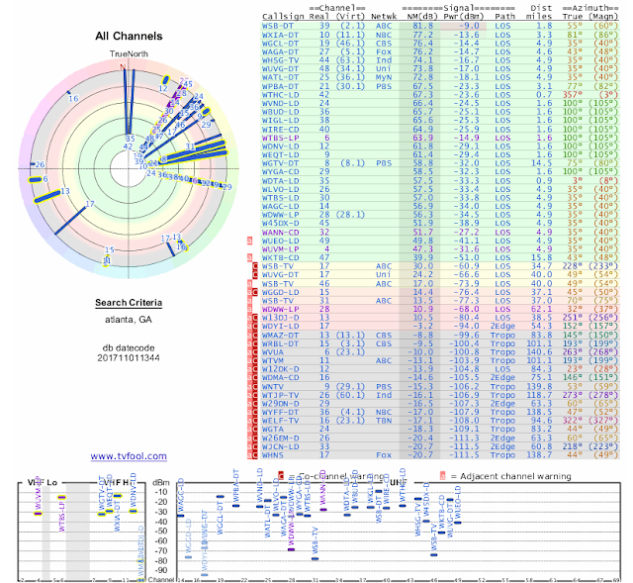Select the WYGA-CD callsign in table
Viewport: 633px width, 583px height.
(280, 171)
